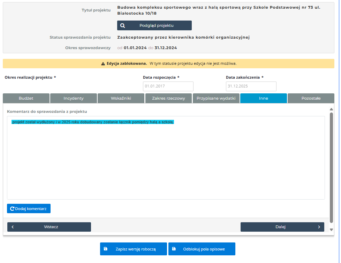Click the right chevron icon on Dalej

319,227
